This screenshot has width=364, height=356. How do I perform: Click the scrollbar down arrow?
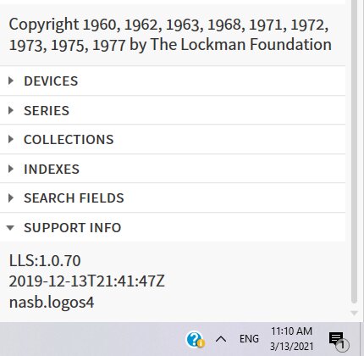[354, 313]
